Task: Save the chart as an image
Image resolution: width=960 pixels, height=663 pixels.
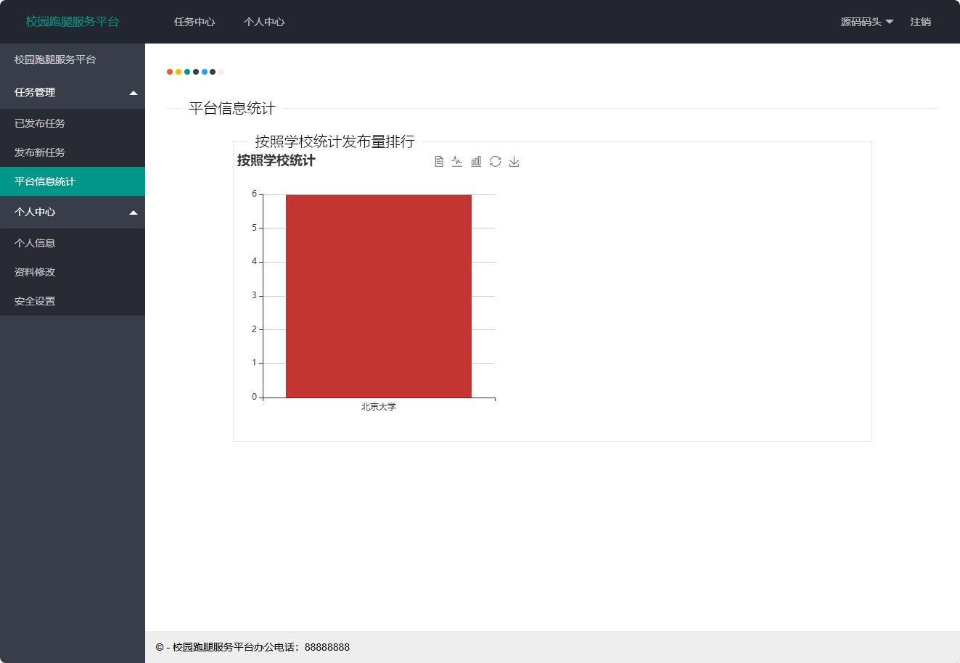Action: click(514, 161)
